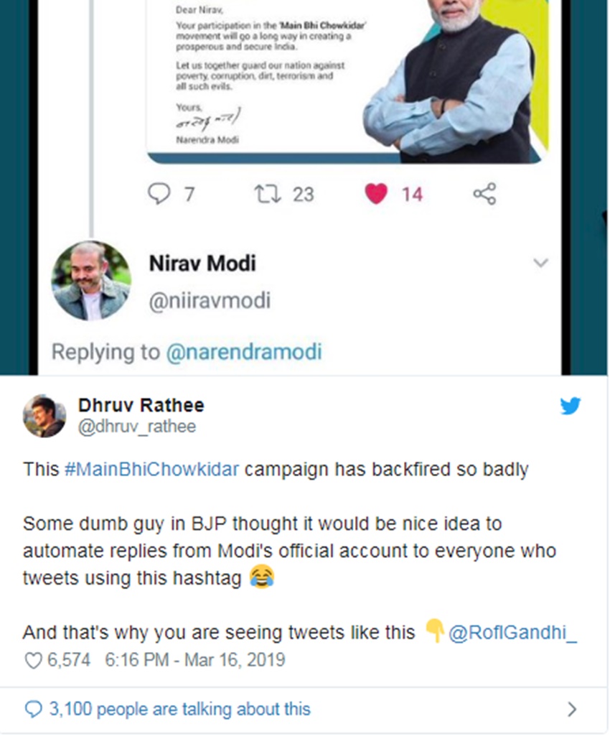Click the share icon beside likes
Viewport: 610px width, 744px height.
(484, 193)
